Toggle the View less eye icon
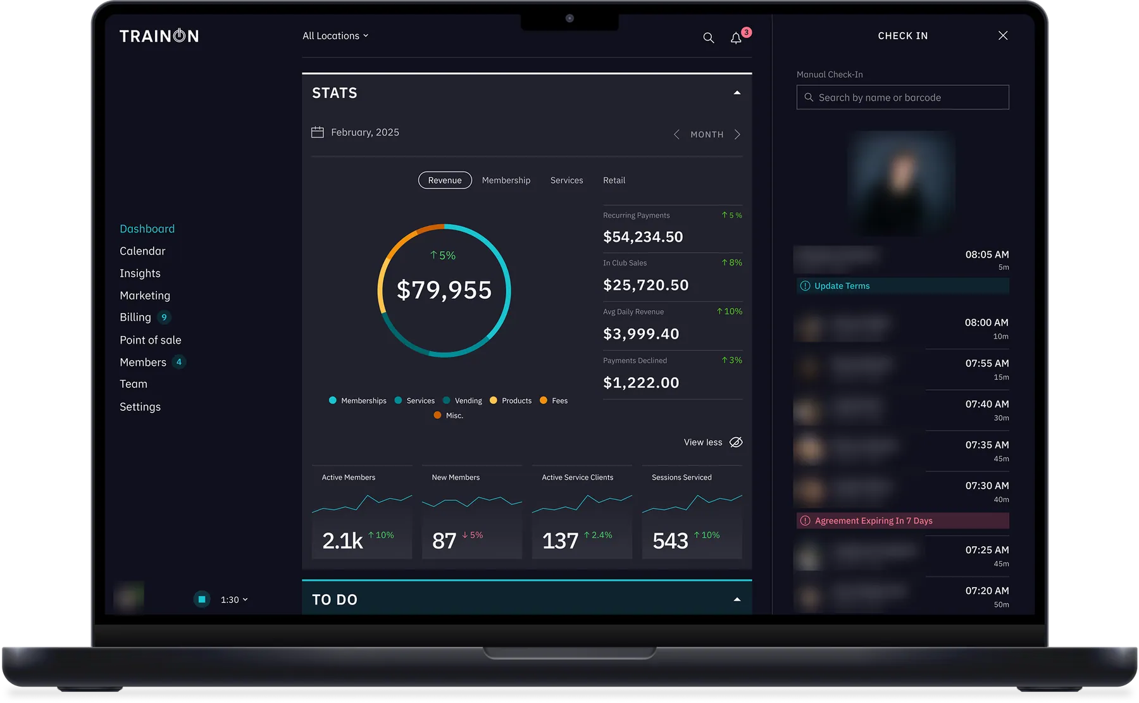Image resolution: width=1139 pixels, height=703 pixels. [736, 442]
